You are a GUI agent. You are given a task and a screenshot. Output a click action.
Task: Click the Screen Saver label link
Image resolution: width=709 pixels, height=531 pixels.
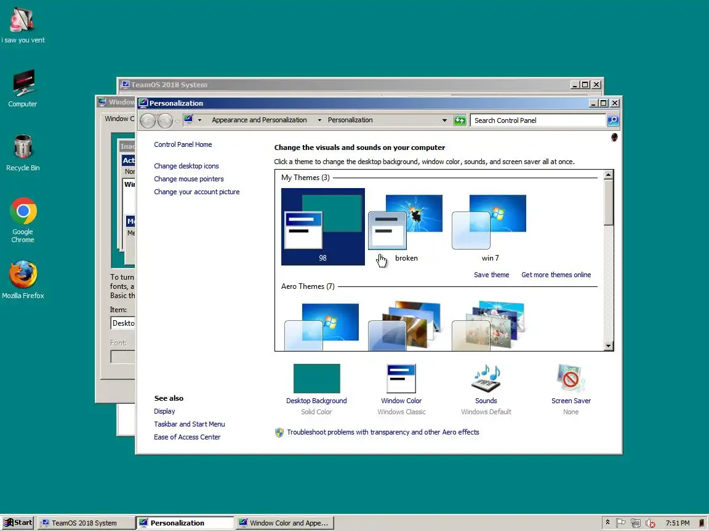click(x=571, y=401)
